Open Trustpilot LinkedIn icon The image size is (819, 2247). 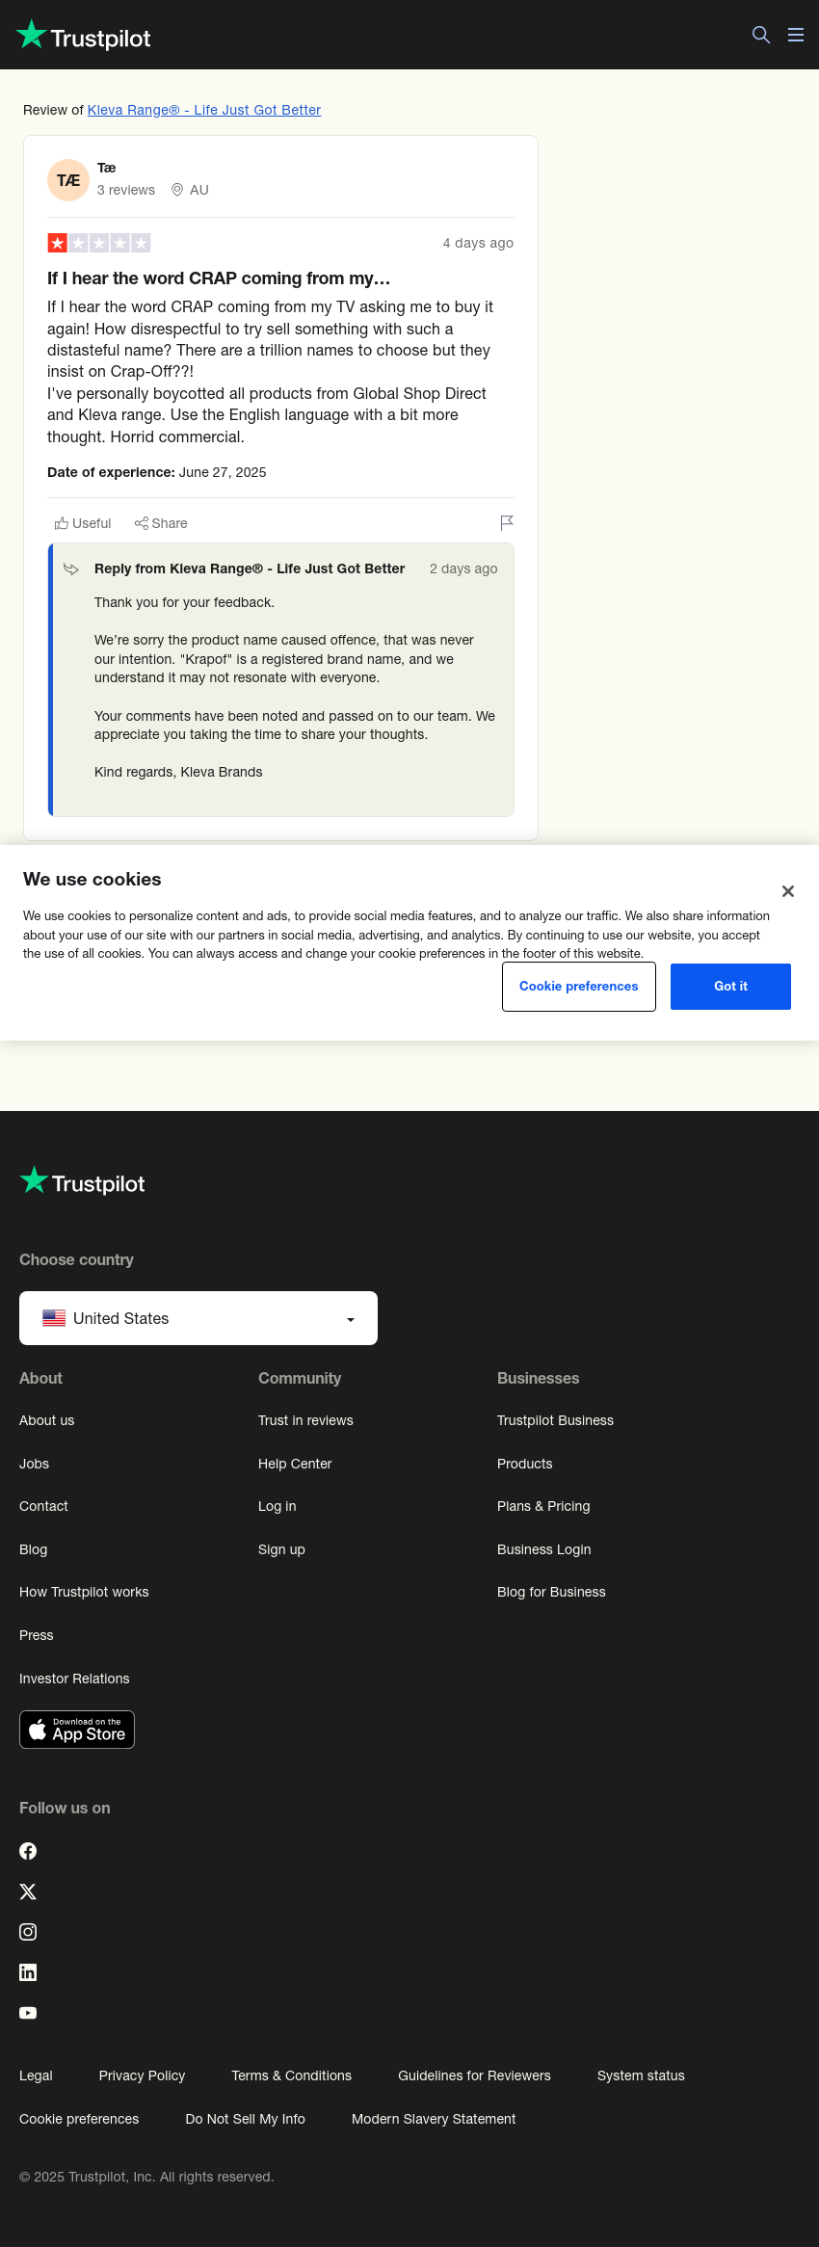tap(28, 1972)
